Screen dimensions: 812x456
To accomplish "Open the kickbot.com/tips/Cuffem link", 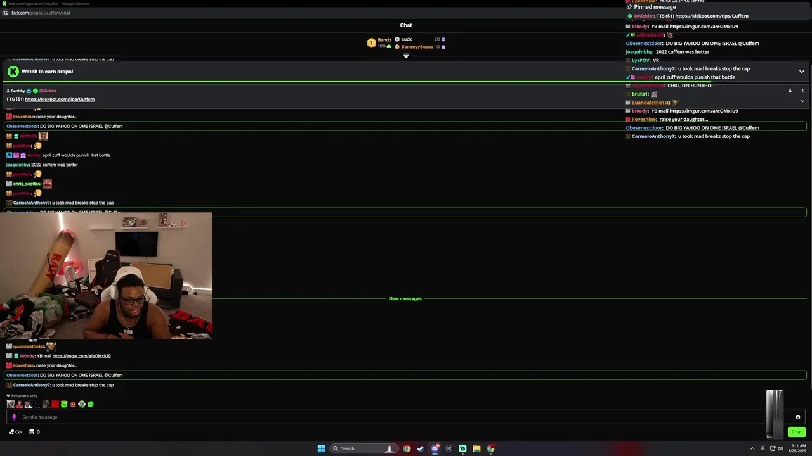I will 60,99.
